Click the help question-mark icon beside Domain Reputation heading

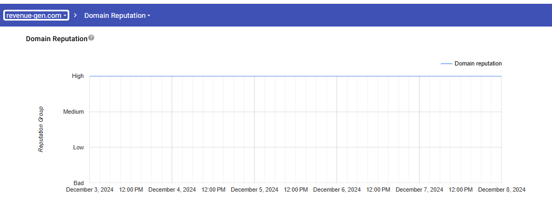(91, 38)
